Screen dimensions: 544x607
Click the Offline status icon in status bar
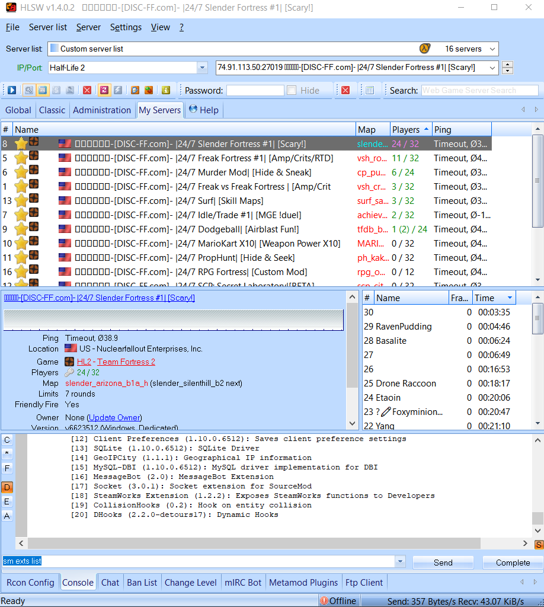324,601
